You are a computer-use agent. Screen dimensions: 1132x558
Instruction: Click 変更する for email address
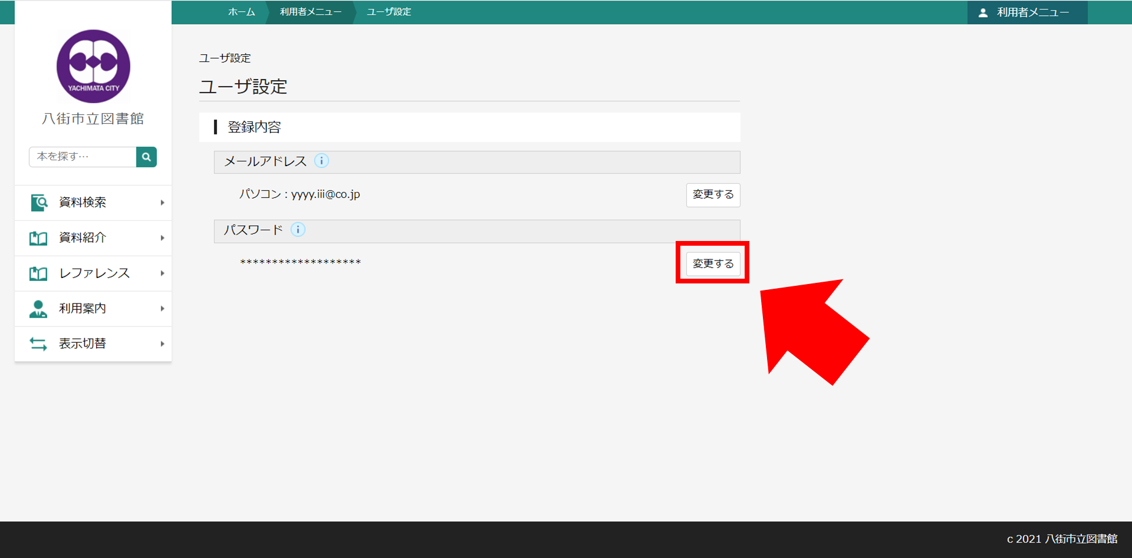click(713, 195)
